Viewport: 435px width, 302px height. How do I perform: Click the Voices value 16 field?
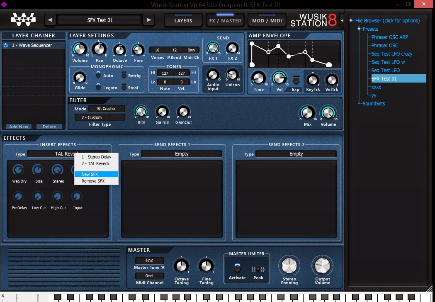[x=157, y=50]
